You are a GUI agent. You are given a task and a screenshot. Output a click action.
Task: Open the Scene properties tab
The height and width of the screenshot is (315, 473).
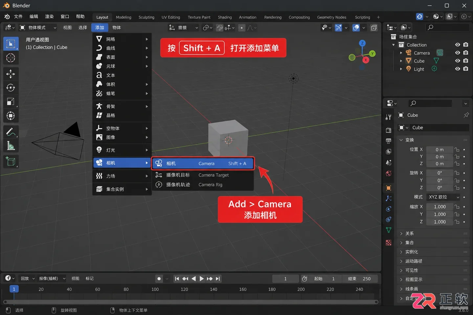coord(389,162)
